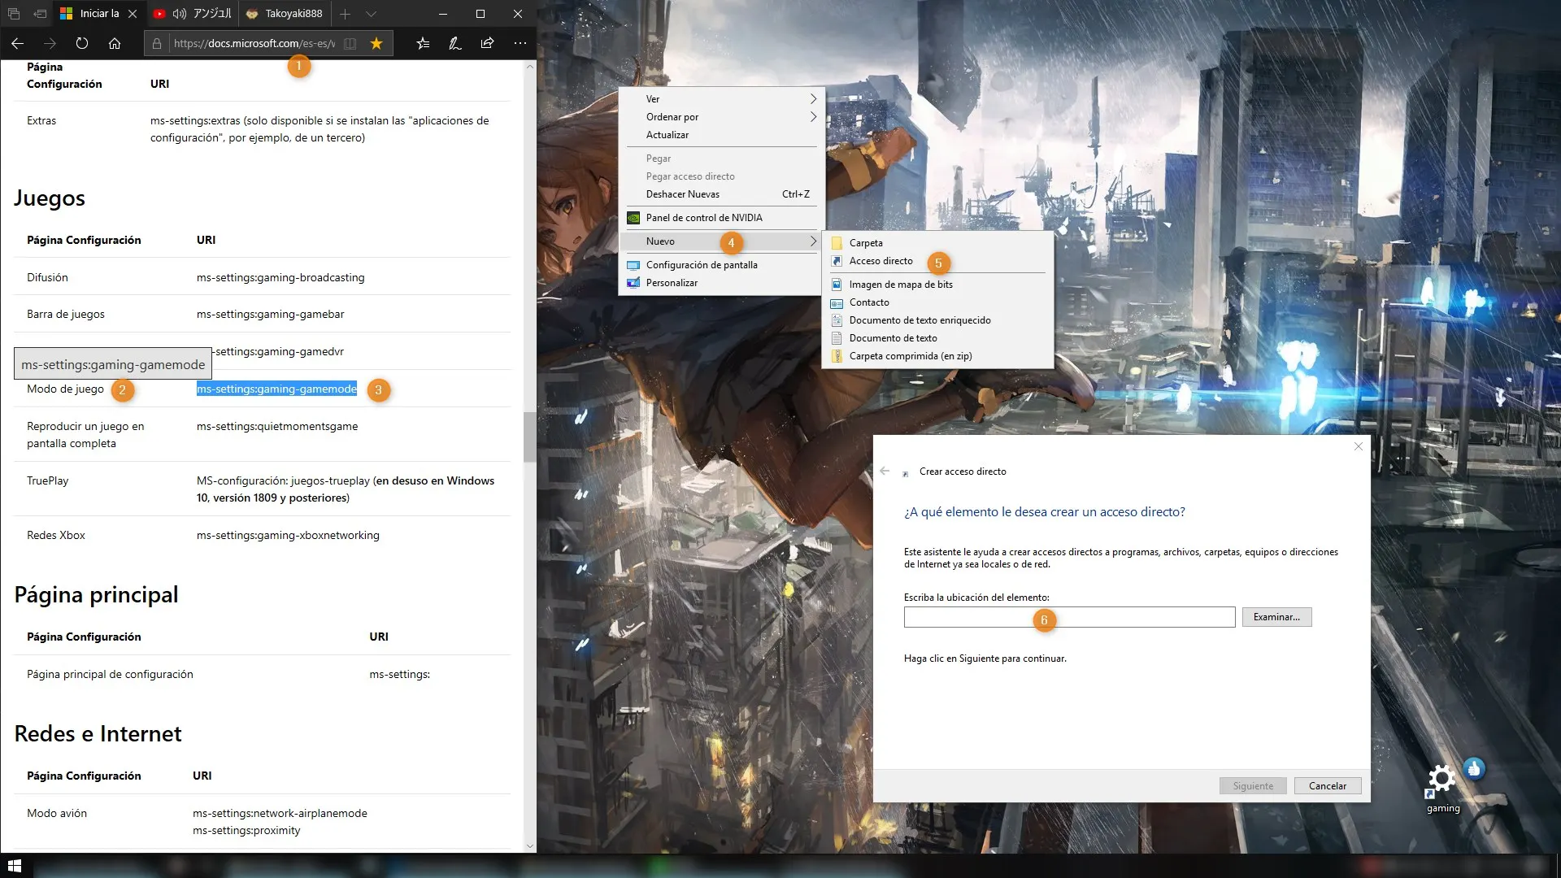Choose Personalizar in context menu

pos(722,283)
